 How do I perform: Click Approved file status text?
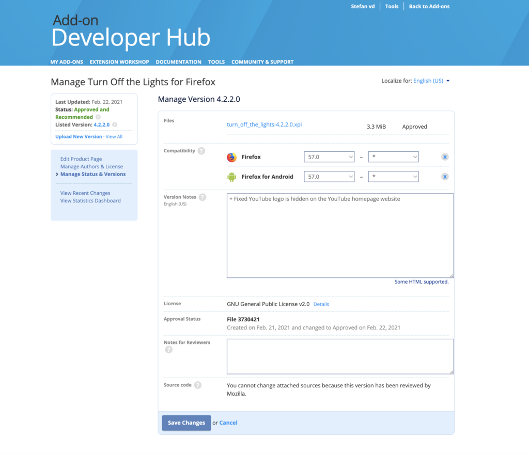pos(414,127)
